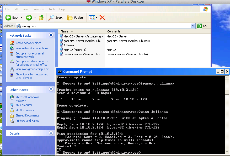230x156 pixels.
Task: Click the wireless network setup icon
Action: [12, 62]
